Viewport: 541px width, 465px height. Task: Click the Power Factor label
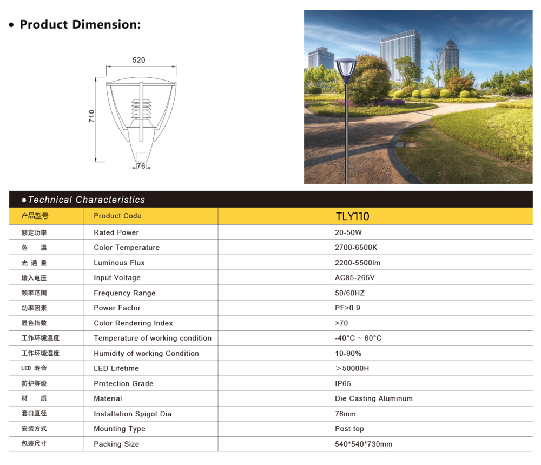117,308
